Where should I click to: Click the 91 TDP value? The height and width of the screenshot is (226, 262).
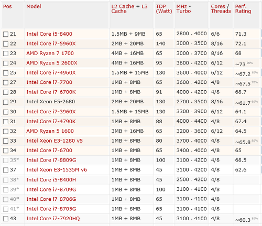tap(159, 92)
